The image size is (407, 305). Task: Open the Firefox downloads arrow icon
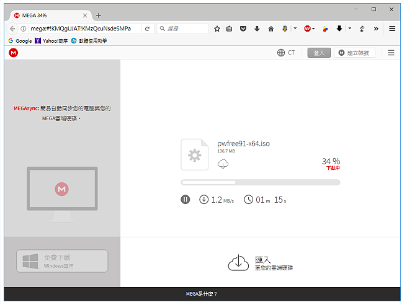pyautogui.click(x=257, y=29)
